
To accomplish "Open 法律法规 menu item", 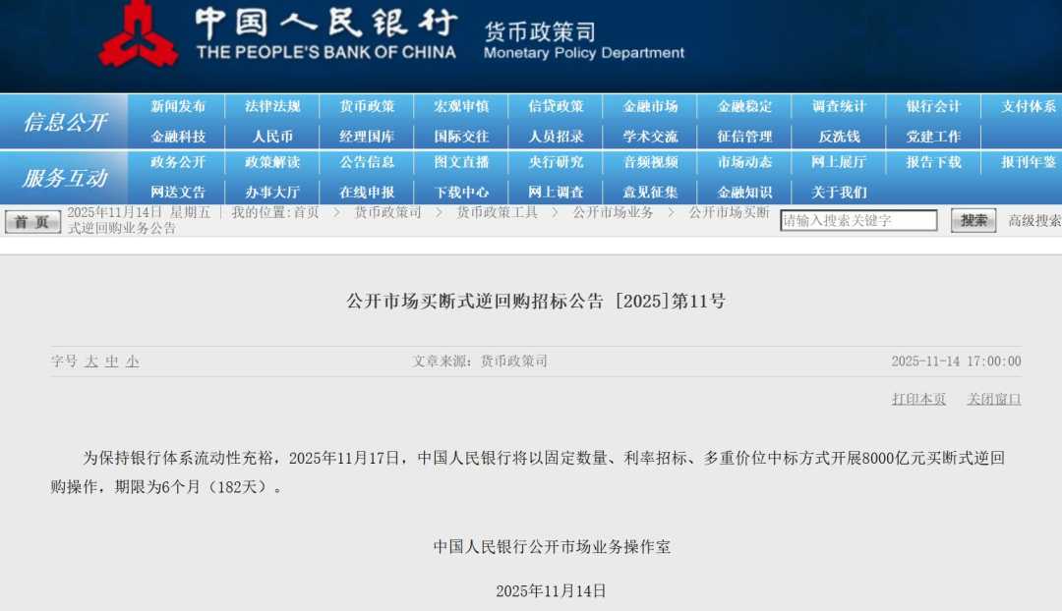I will tap(272, 106).
